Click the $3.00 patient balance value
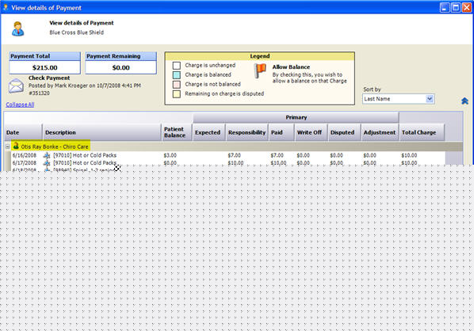 pos(170,155)
